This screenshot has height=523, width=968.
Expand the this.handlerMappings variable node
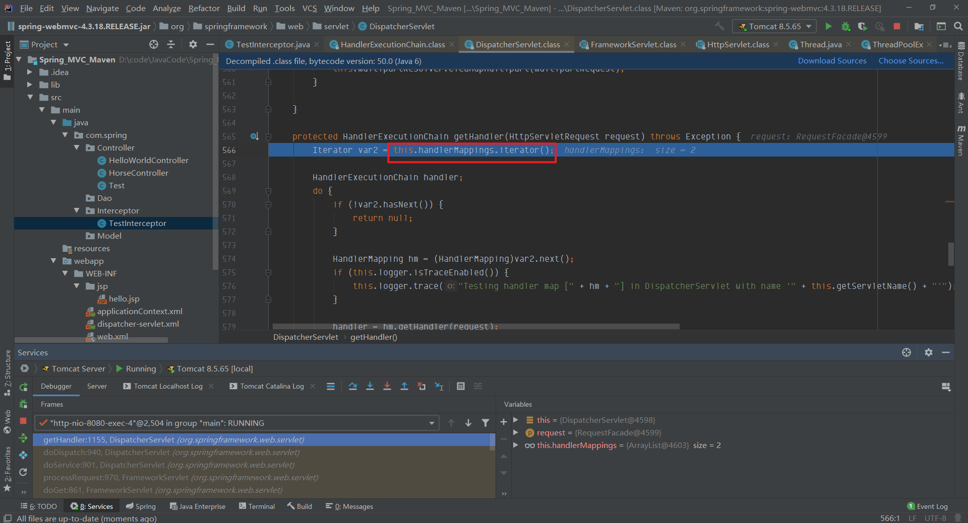515,445
